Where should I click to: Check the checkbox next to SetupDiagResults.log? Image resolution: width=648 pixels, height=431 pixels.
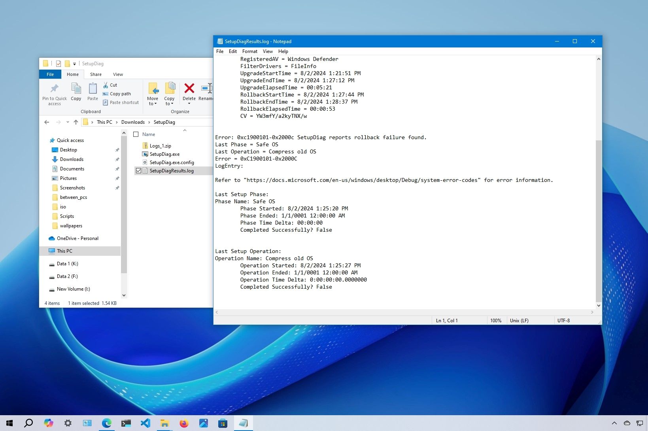(x=138, y=170)
